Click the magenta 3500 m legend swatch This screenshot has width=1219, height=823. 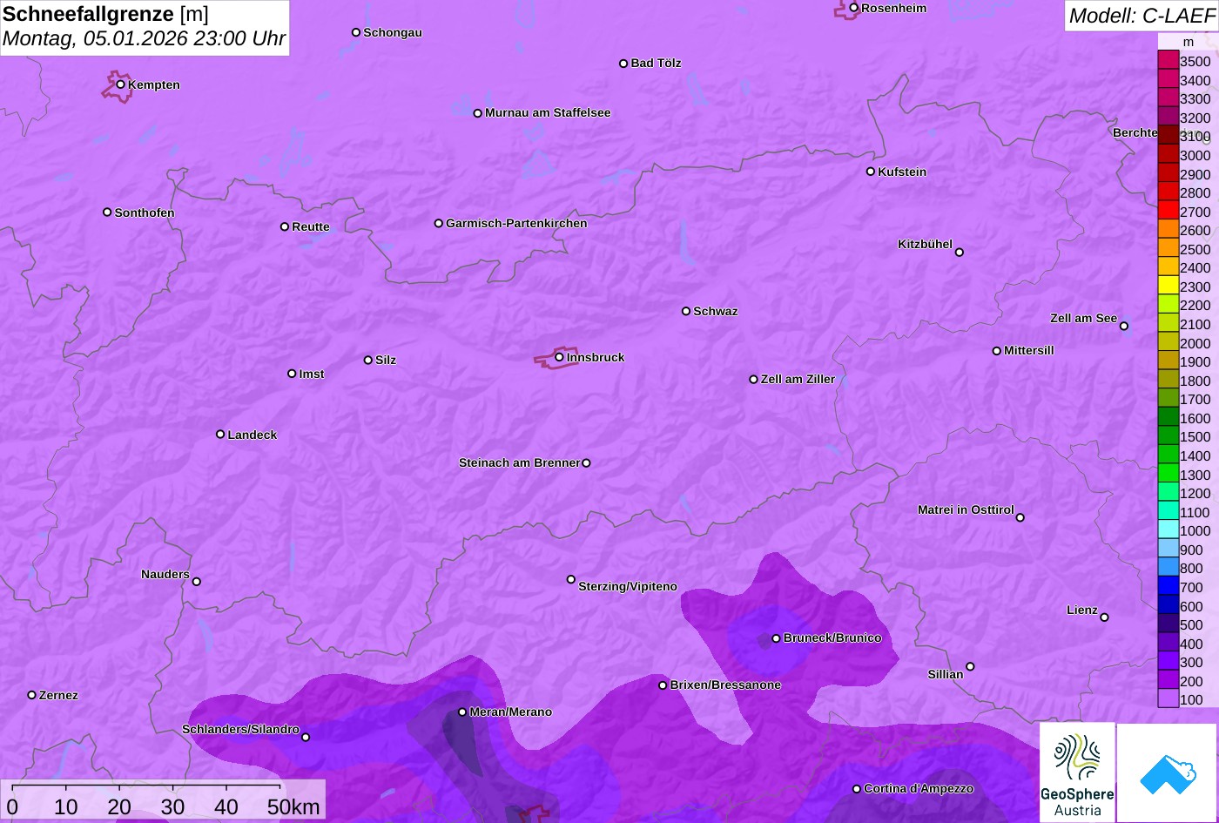click(x=1168, y=60)
